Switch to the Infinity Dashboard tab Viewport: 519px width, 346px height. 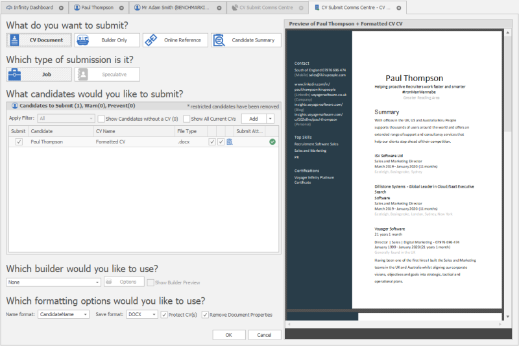(35, 8)
